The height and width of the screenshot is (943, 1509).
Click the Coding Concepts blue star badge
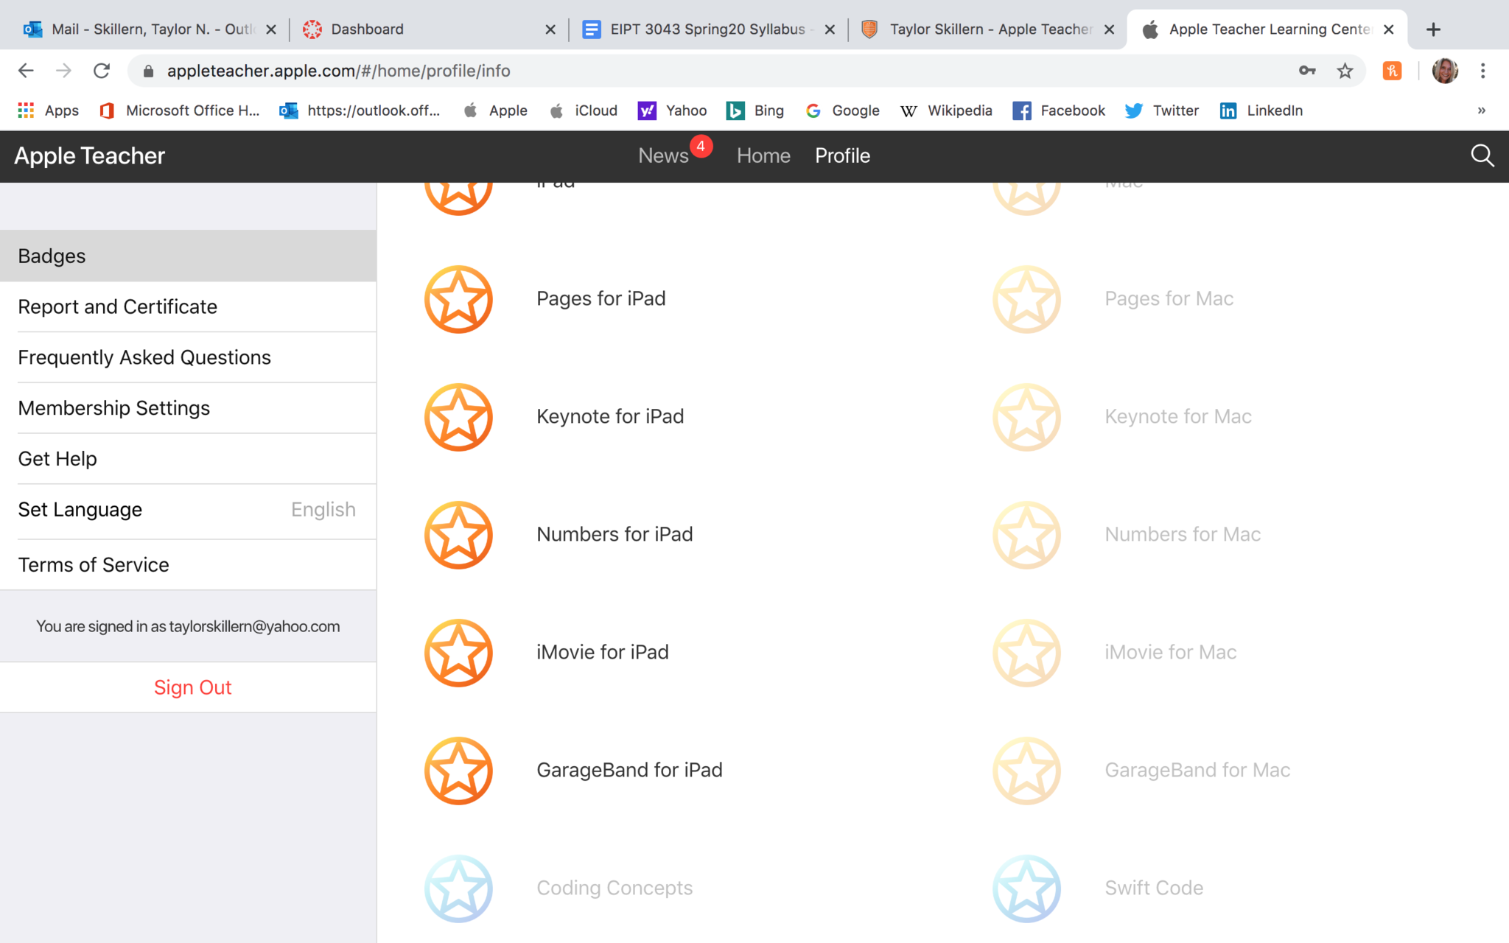[458, 888]
